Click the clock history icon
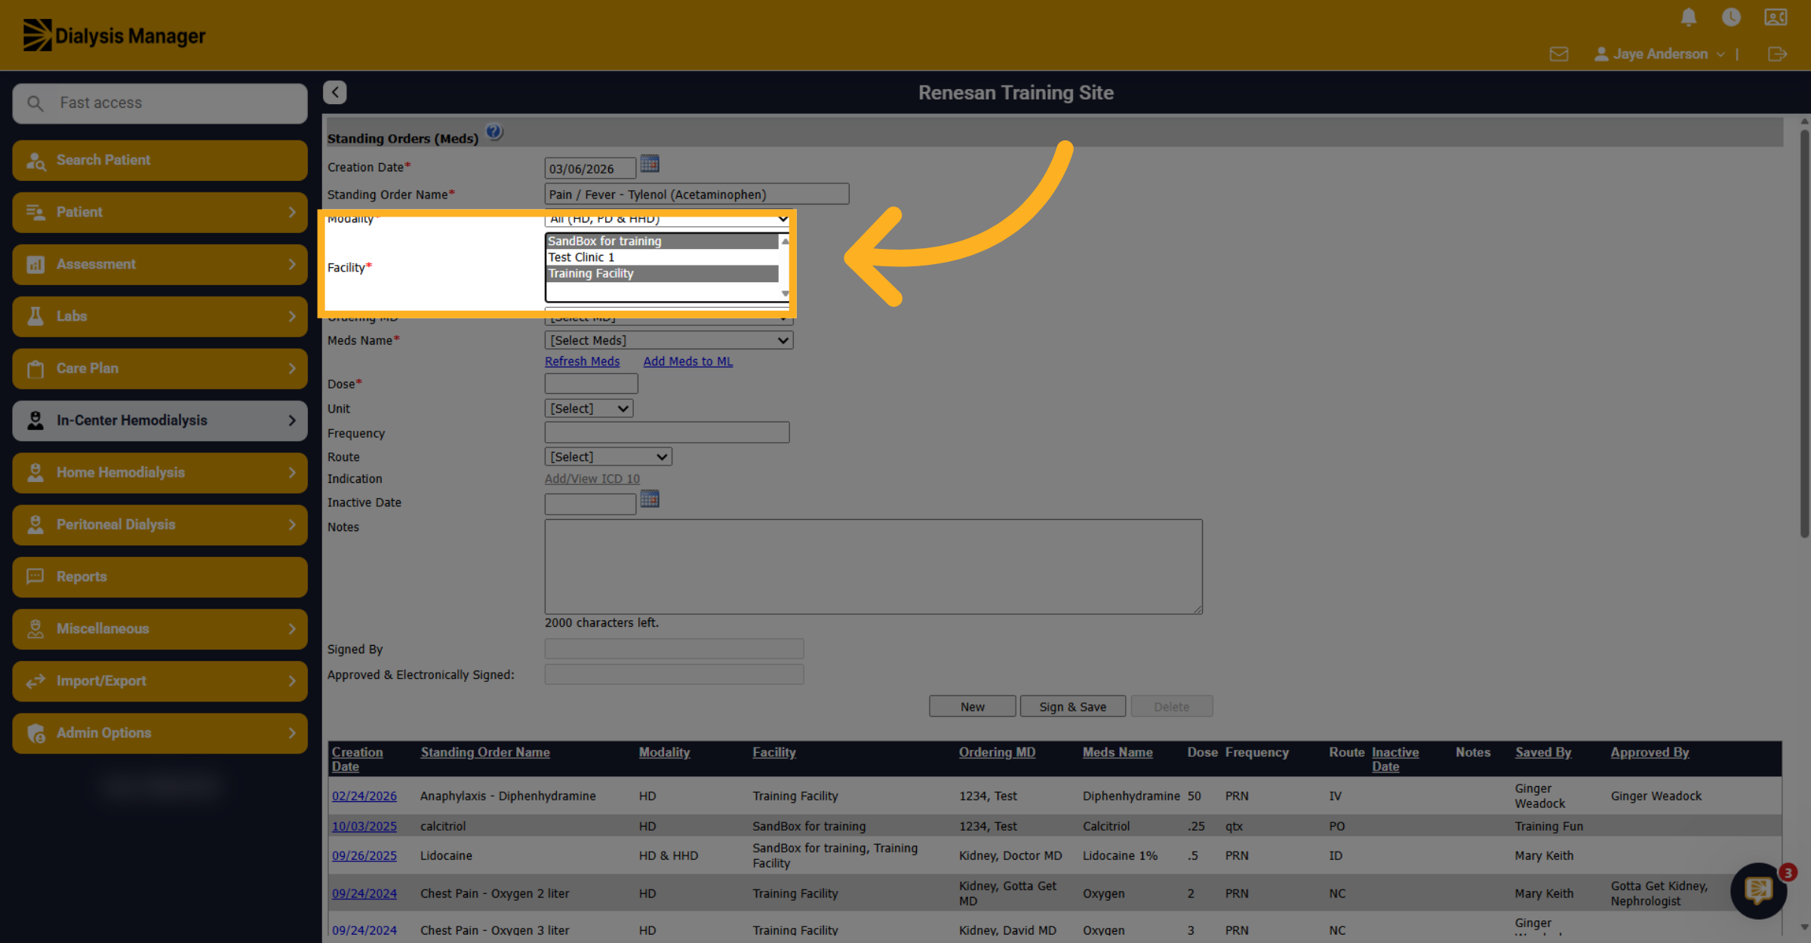This screenshot has width=1811, height=943. coord(1731,17)
